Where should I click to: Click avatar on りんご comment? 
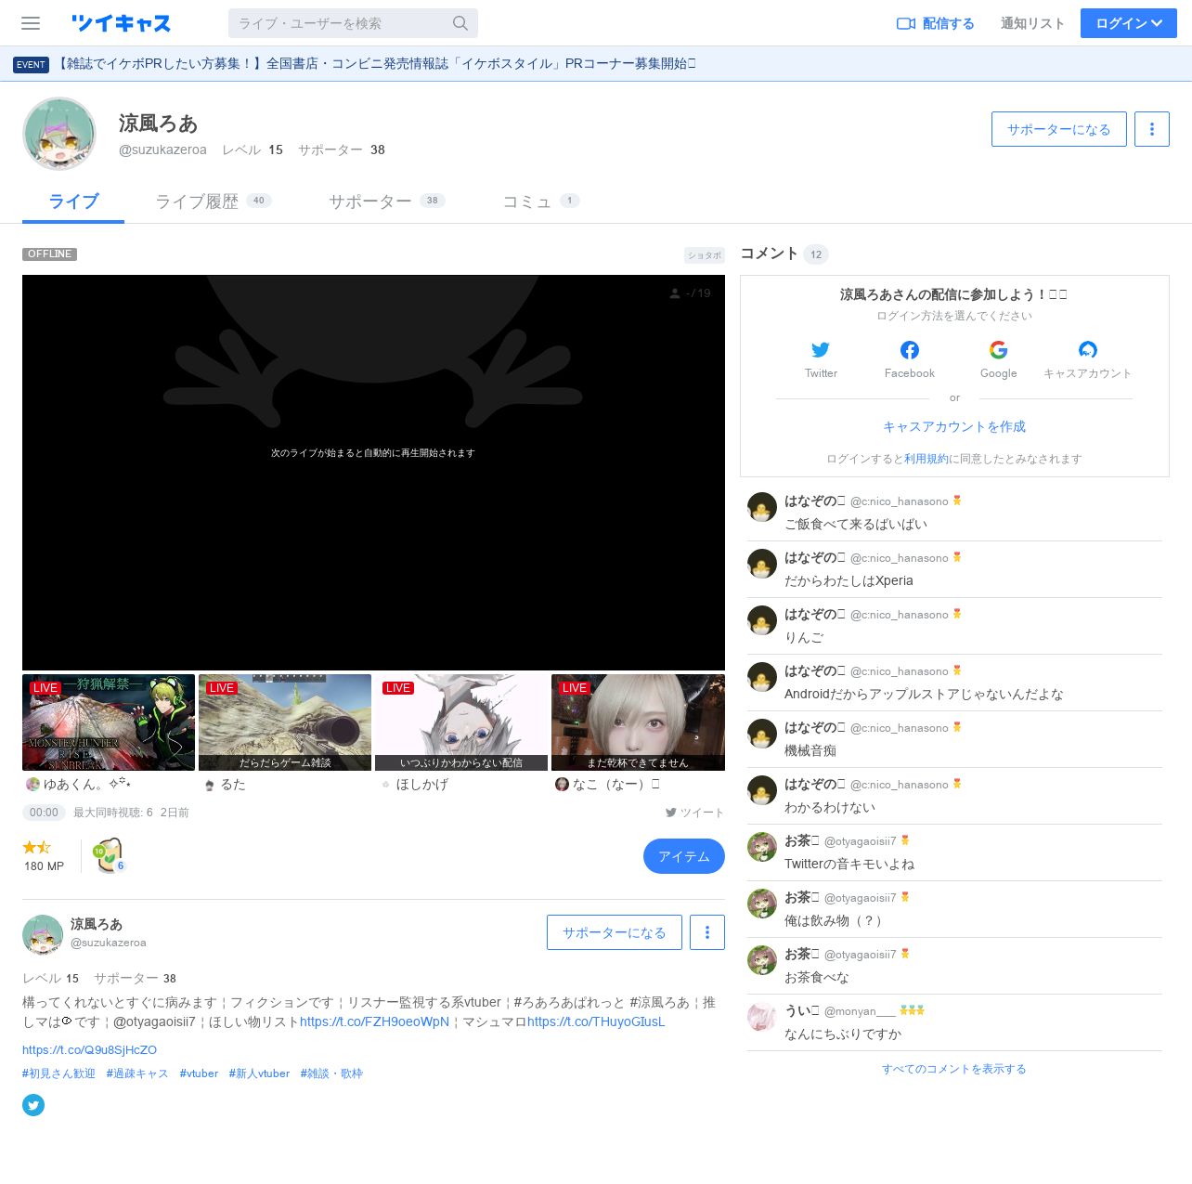[x=762, y=620]
